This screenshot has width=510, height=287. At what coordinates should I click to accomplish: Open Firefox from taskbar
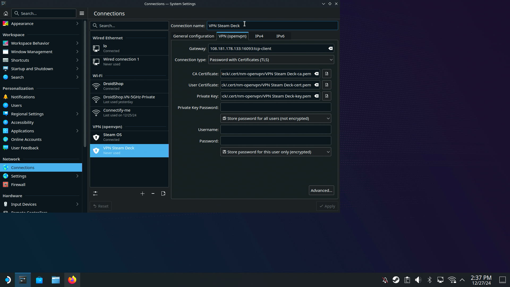72,280
